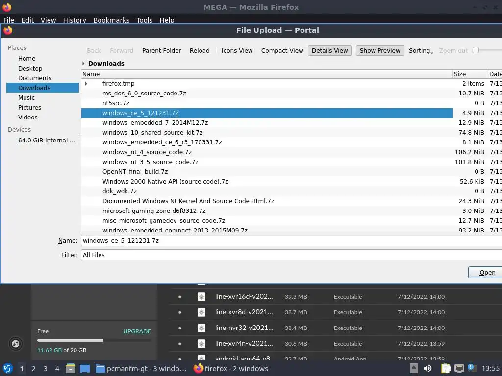This screenshot has width=502, height=376.
Task: Open the View menu
Action: coord(49,20)
